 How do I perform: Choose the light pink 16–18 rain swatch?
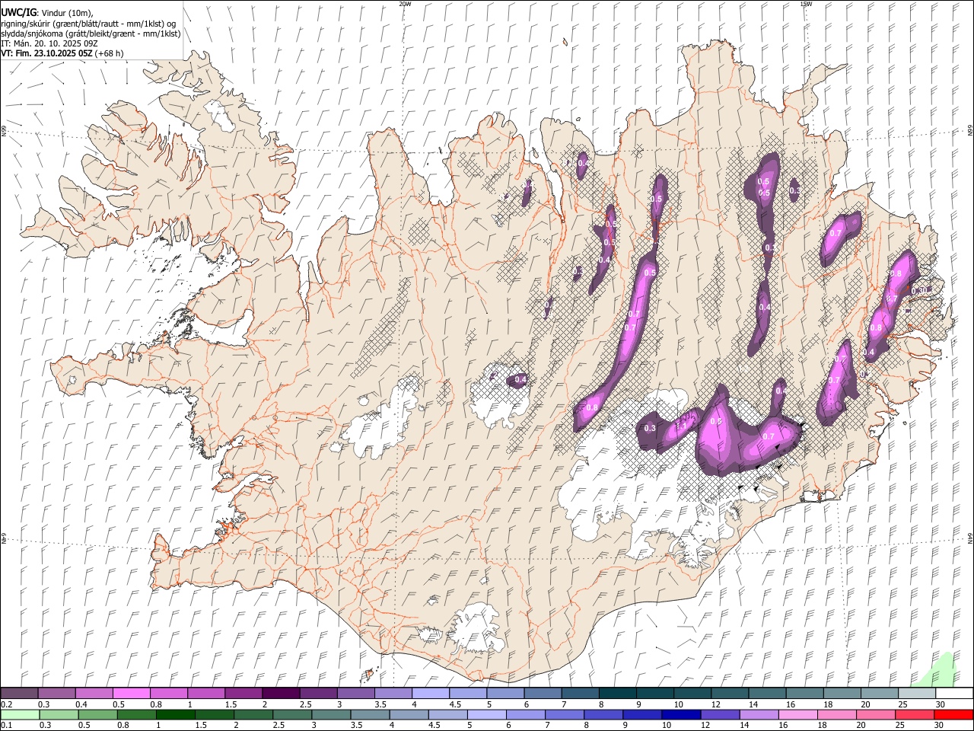coord(797,714)
